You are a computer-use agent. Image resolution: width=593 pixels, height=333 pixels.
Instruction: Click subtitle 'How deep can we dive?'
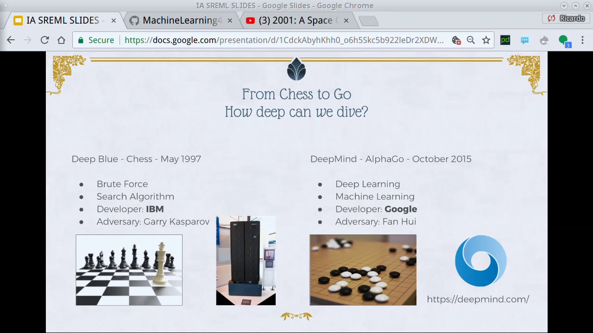296,112
